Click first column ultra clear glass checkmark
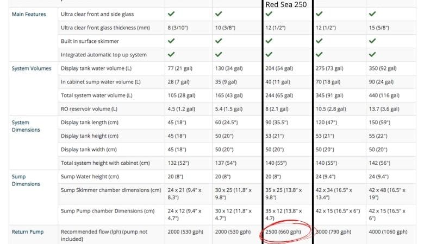The width and height of the screenshot is (424, 244). pyautogui.click(x=171, y=14)
